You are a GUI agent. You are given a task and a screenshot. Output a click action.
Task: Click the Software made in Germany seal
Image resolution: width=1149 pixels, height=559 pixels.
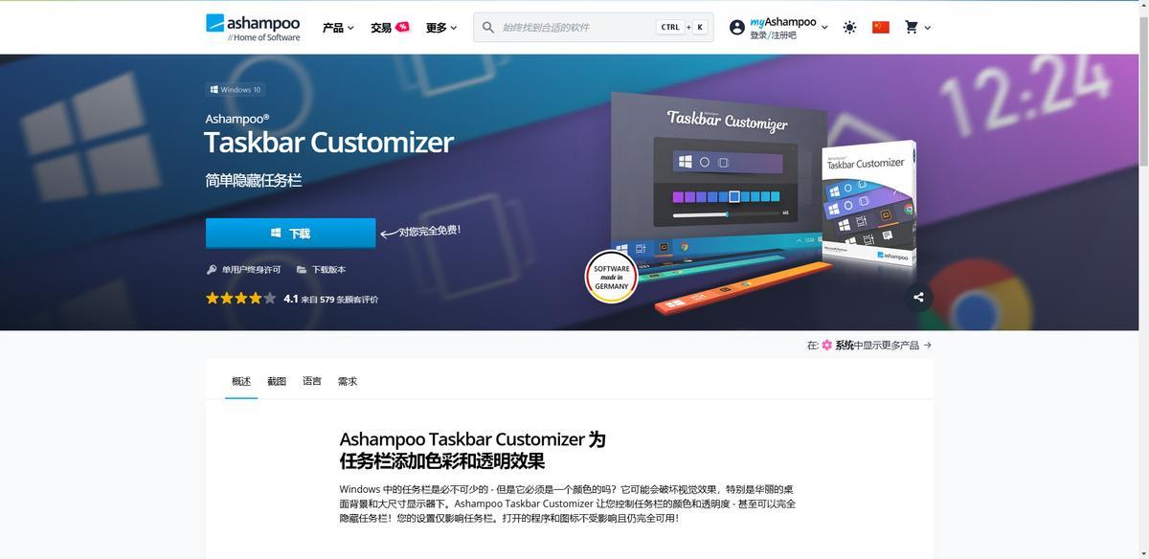(611, 278)
